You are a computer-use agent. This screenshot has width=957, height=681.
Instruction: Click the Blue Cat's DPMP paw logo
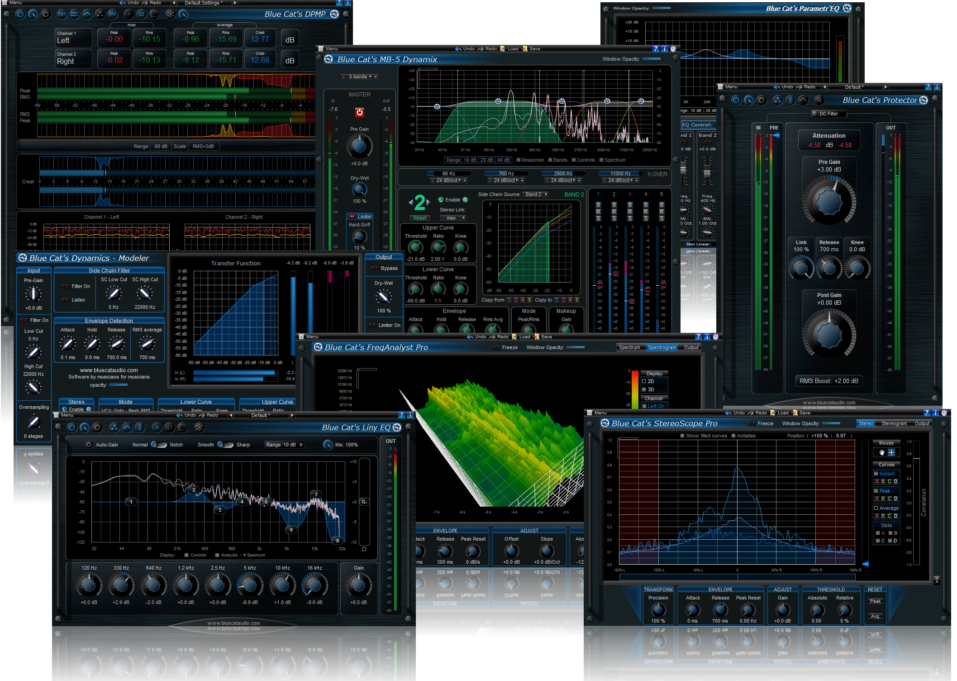(x=334, y=14)
